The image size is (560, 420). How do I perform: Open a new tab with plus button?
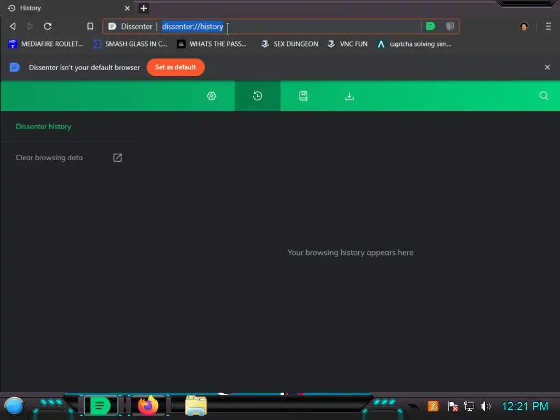[144, 8]
